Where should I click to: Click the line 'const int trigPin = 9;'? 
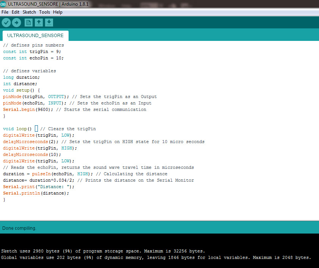coord(32,51)
